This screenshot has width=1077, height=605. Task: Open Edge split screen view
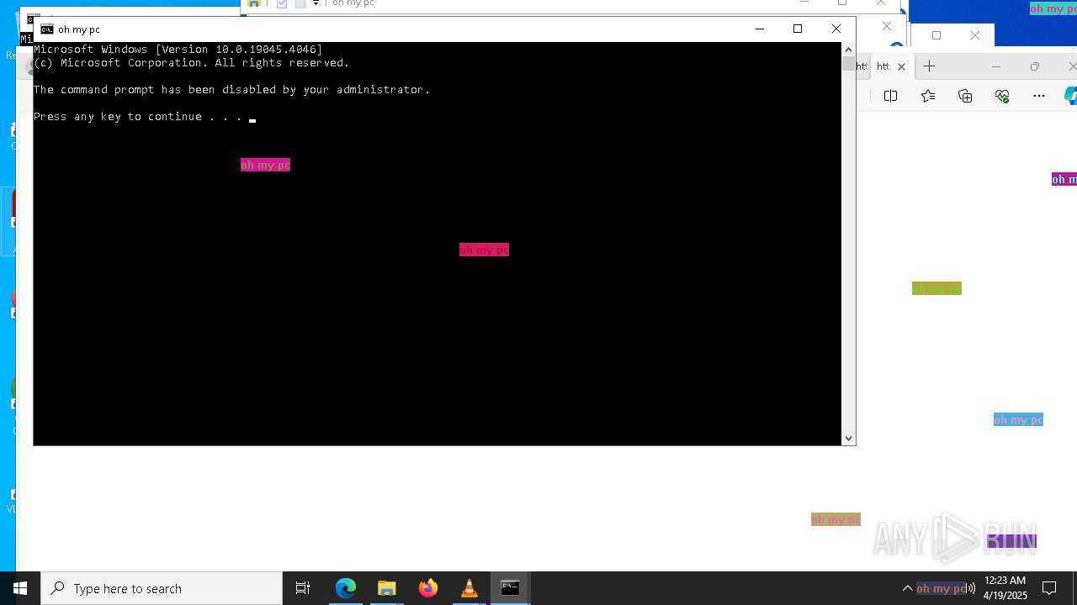coord(890,96)
